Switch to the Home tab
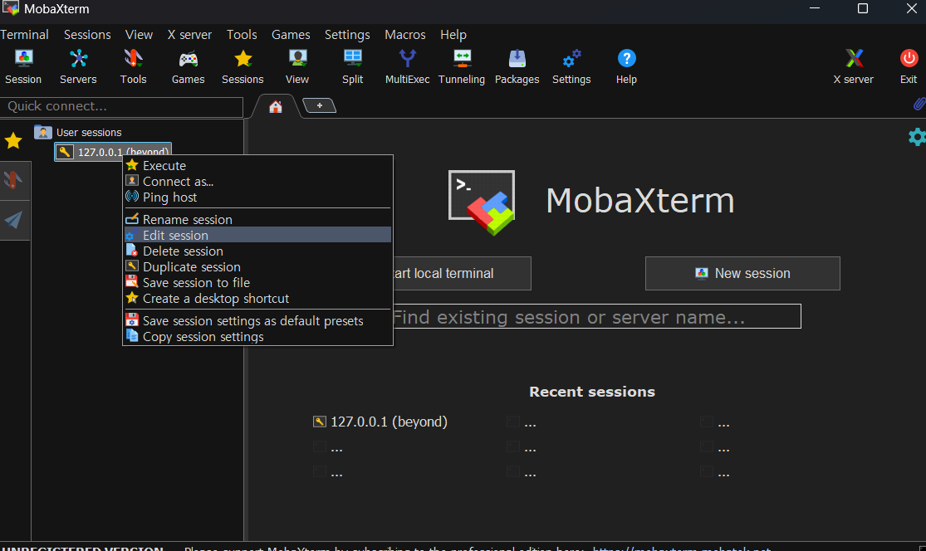The image size is (926, 551). [276, 107]
